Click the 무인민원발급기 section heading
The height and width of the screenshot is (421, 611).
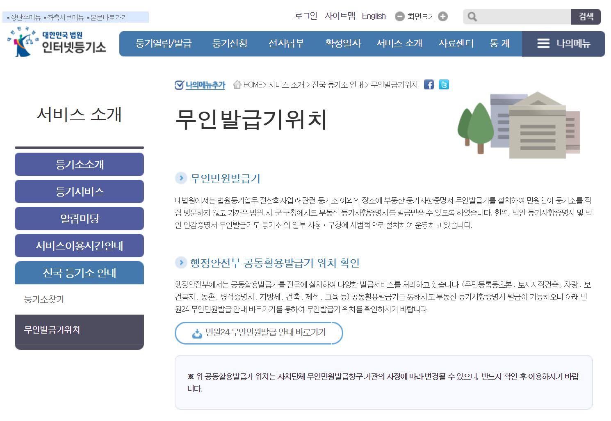click(225, 178)
